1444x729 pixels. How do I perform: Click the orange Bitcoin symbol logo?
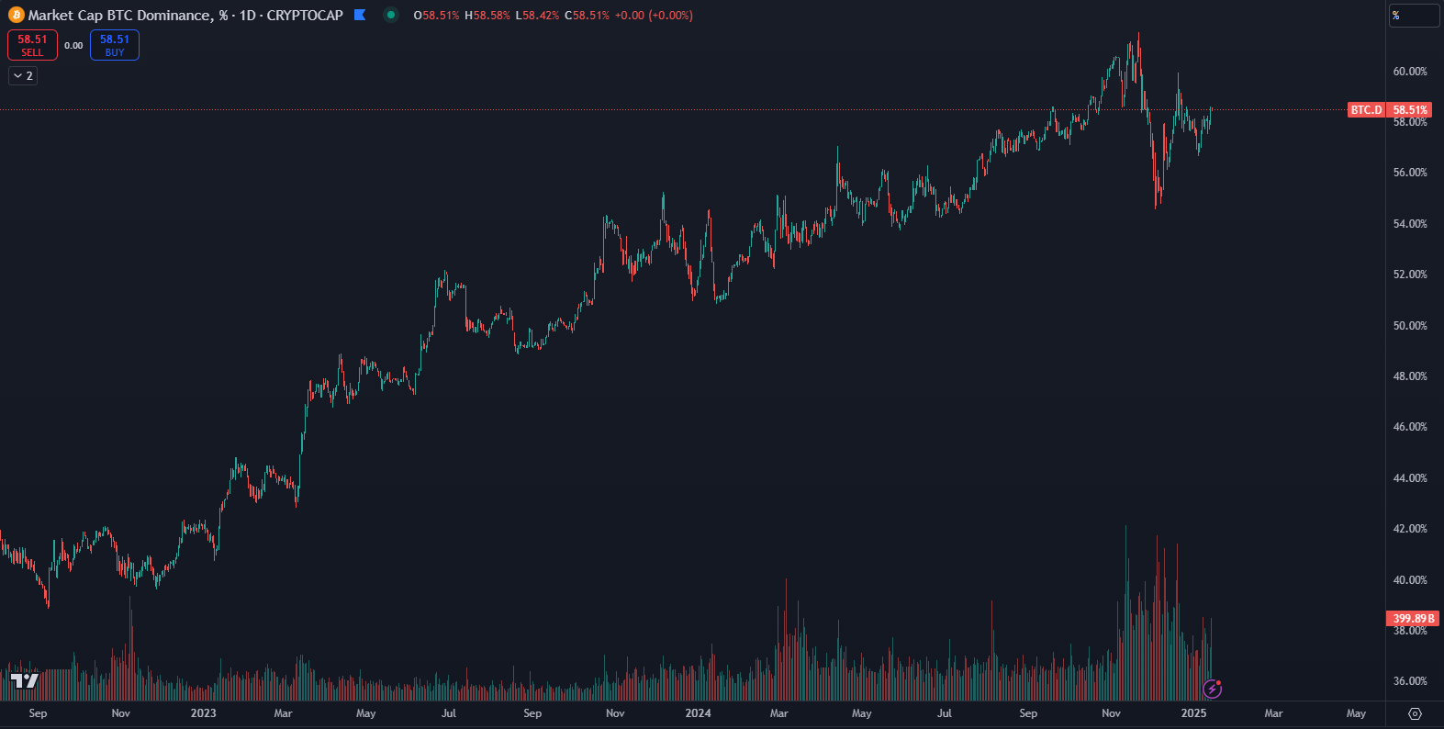coord(16,15)
